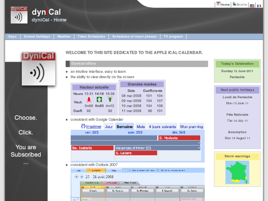Open the TV program menu
This screenshot has width=268, height=201.
pyautogui.click(x=173, y=37)
